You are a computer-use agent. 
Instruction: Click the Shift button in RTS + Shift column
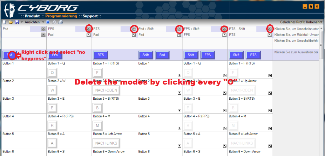236,55
